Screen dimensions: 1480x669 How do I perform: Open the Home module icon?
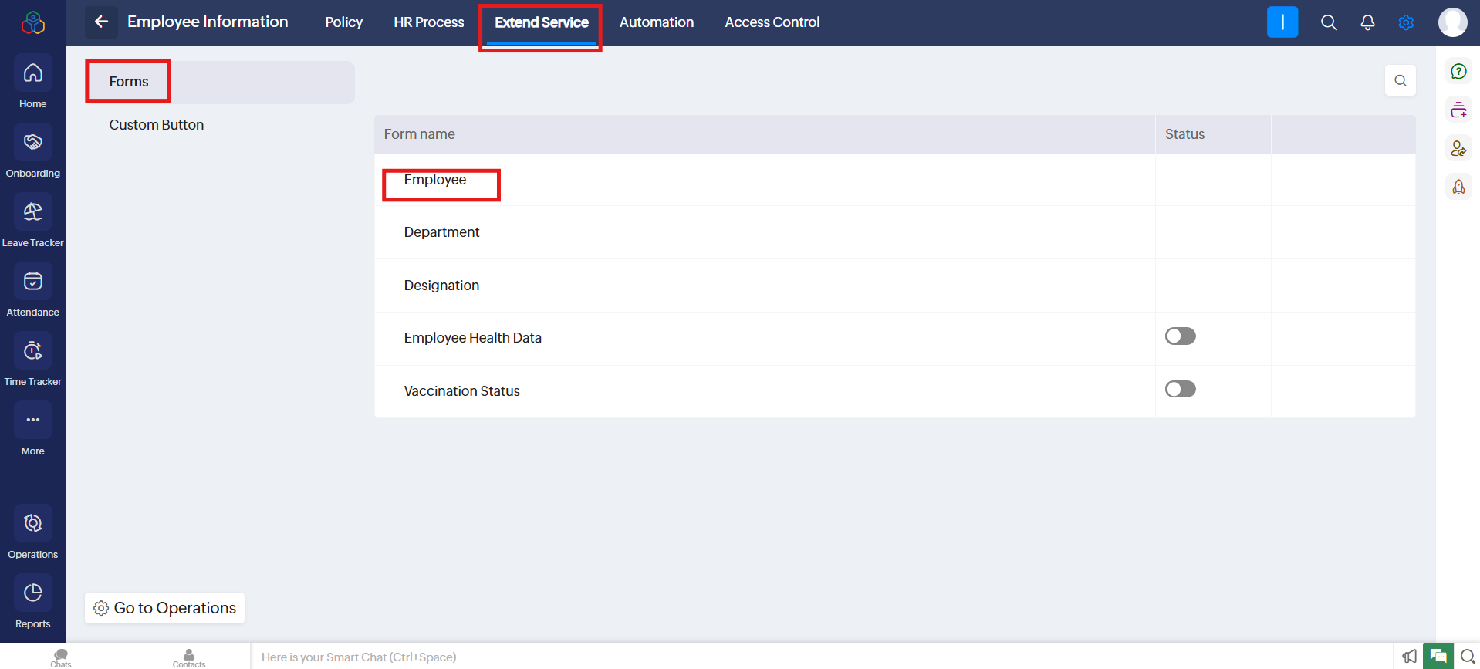(32, 73)
